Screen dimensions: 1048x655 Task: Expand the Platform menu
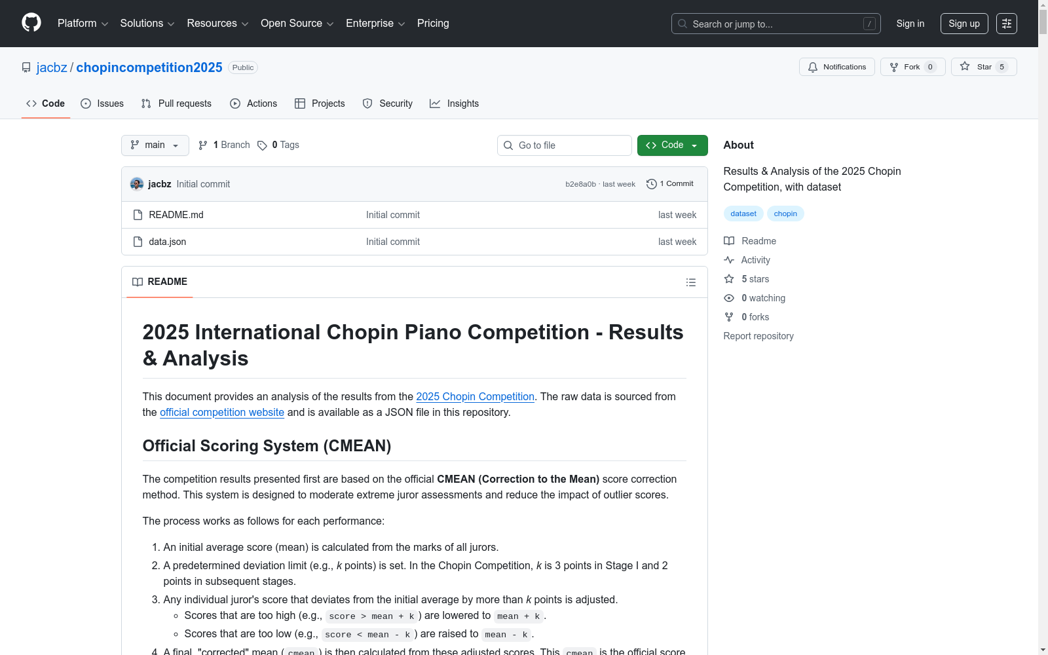click(83, 24)
